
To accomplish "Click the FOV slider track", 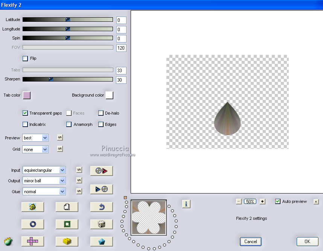I will [68, 47].
